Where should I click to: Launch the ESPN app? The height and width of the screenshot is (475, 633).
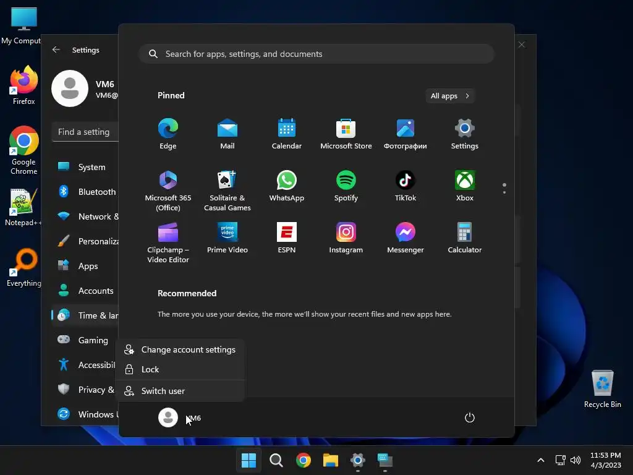[287, 238]
